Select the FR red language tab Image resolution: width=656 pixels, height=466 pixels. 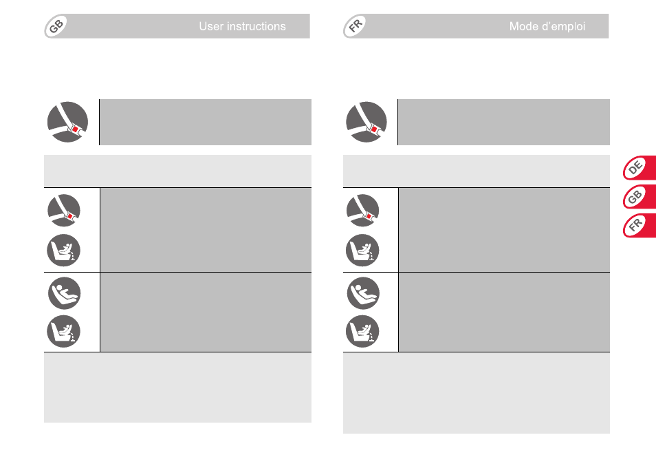[x=639, y=225]
